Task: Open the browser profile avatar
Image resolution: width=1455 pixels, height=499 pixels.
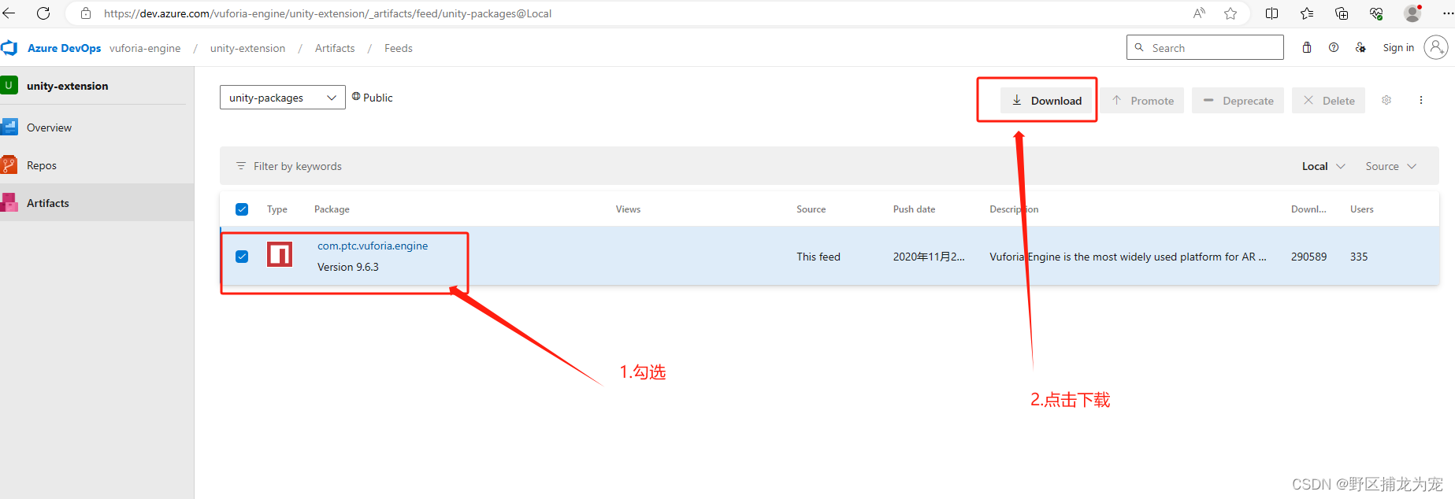Action: [1412, 13]
